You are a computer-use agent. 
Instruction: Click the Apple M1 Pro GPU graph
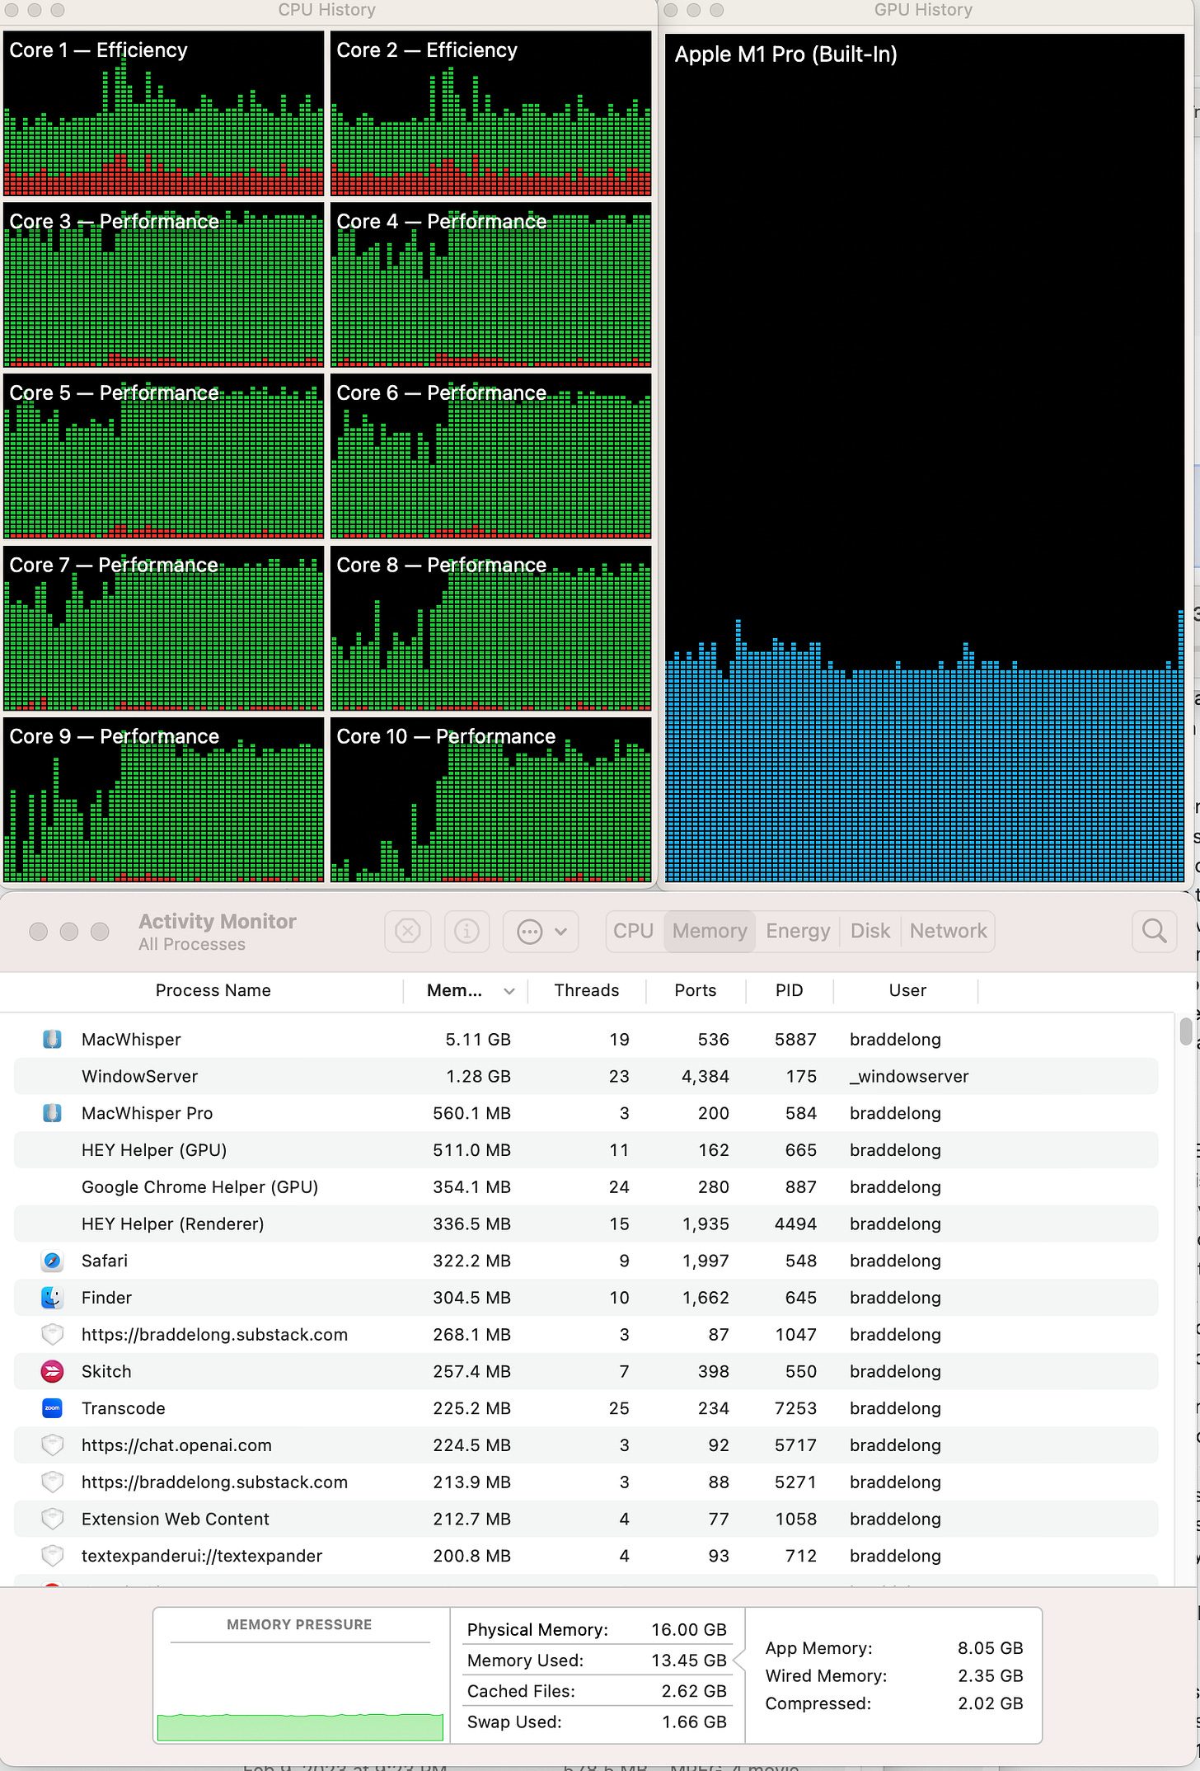point(925,458)
